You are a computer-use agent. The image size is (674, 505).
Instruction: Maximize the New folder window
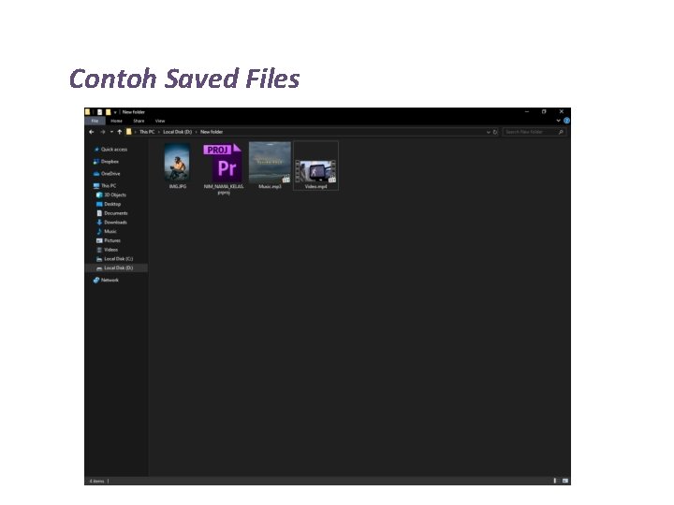544,111
